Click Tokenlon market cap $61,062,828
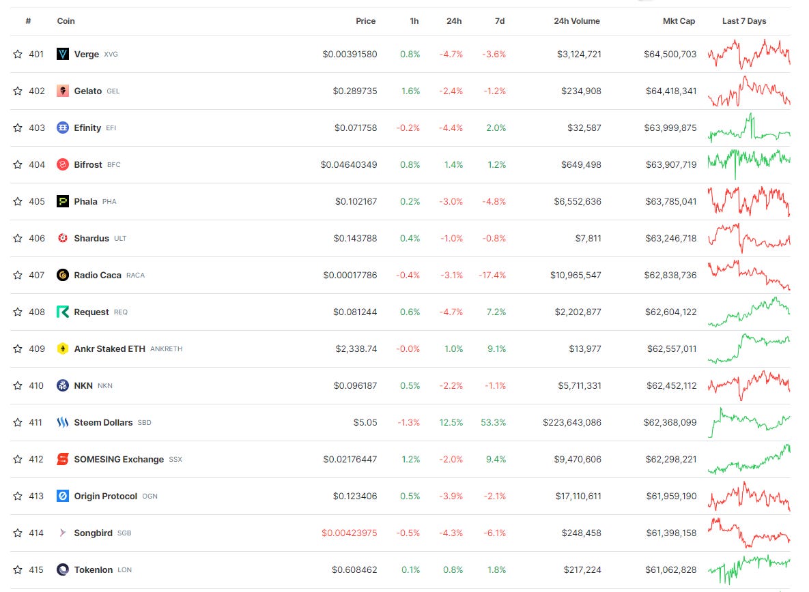 tap(670, 570)
